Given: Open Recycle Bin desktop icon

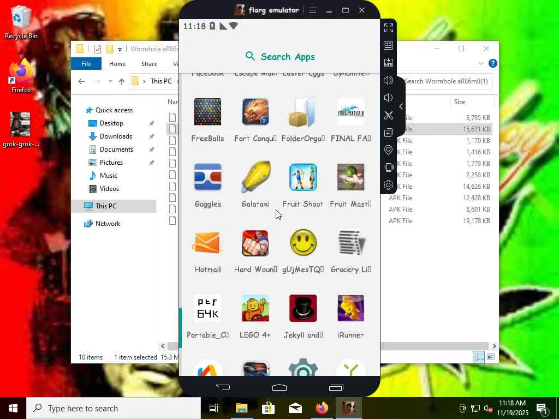Looking at the screenshot, I should pyautogui.click(x=21, y=22).
